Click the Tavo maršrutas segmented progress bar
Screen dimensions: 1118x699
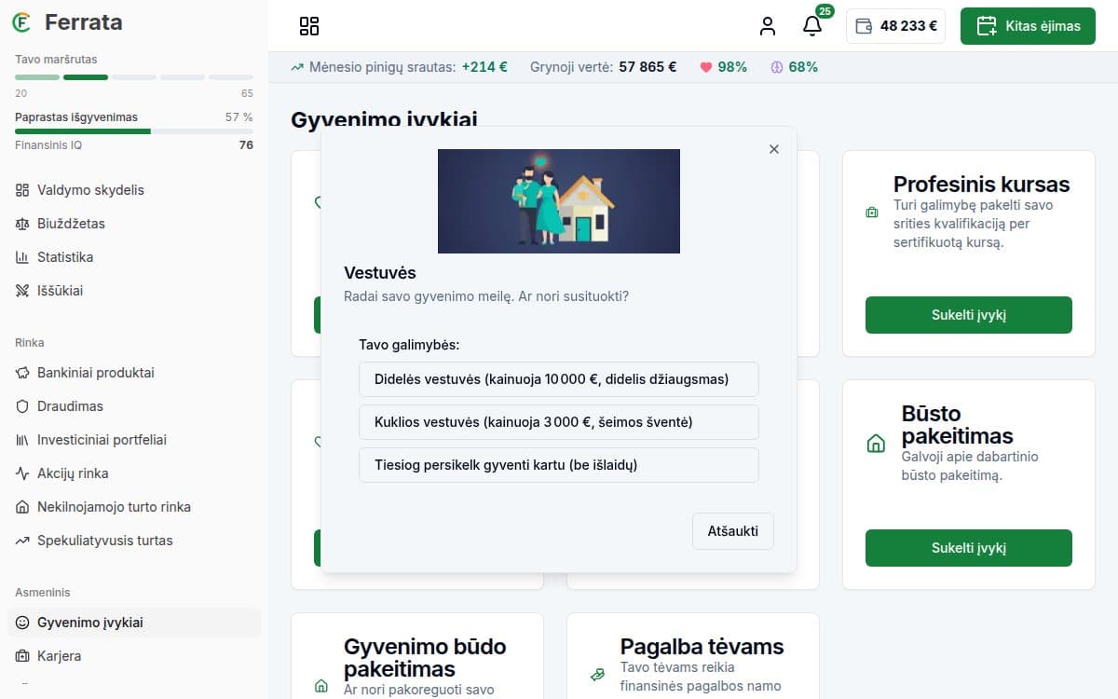tap(134, 77)
